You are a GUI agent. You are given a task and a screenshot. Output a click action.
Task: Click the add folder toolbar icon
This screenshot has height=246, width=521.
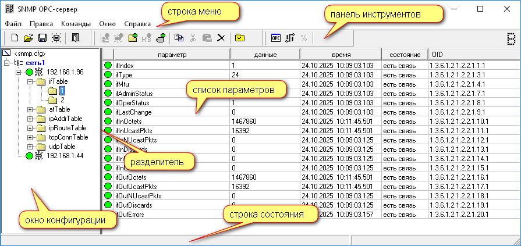click(x=132, y=38)
